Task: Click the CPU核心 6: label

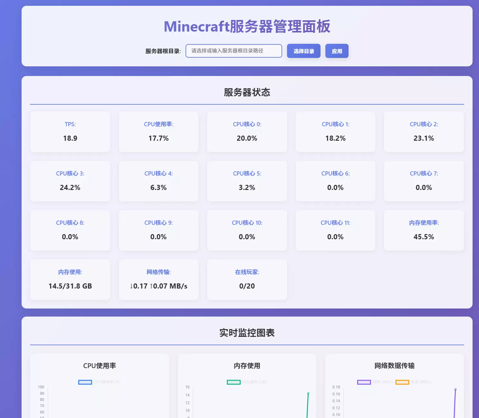Action: click(335, 174)
